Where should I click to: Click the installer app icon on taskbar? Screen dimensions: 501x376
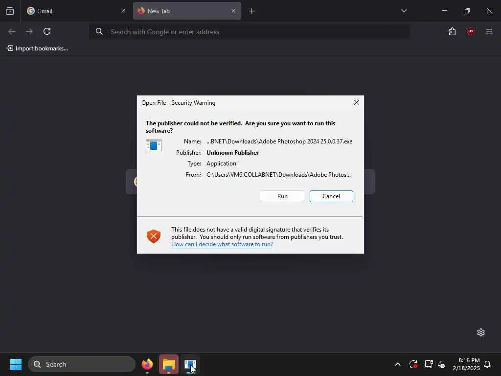190,364
